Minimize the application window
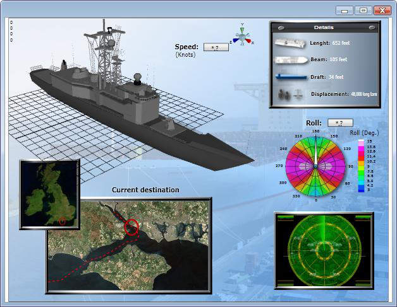 click(345, 10)
